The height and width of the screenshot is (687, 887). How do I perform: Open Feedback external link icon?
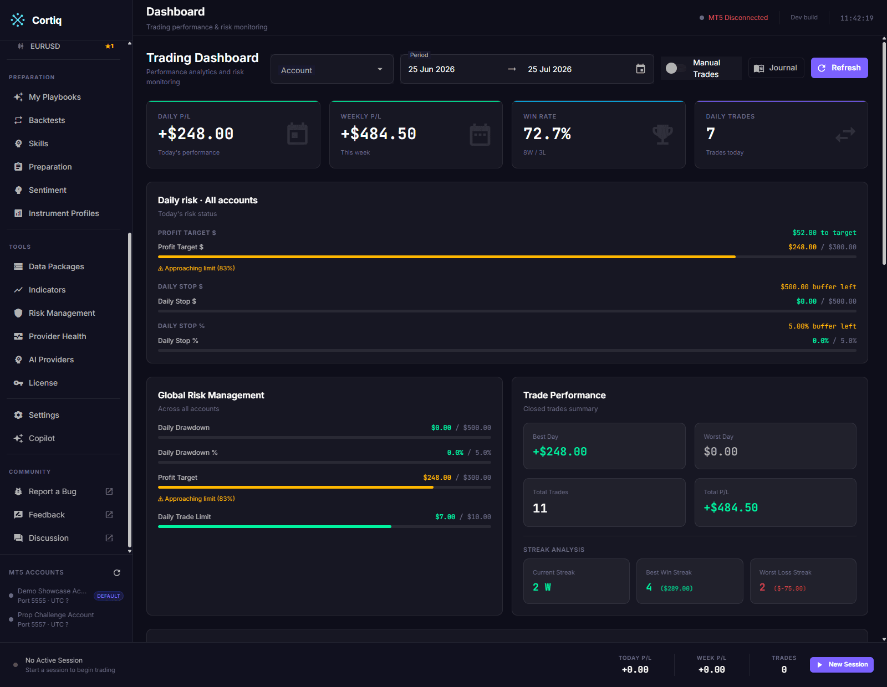(109, 515)
